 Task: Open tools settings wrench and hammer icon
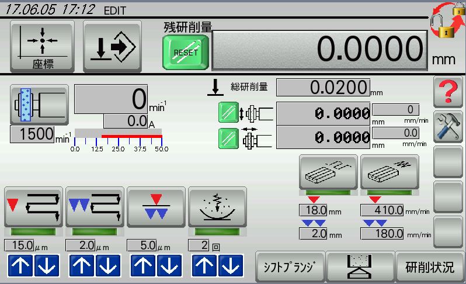448,127
